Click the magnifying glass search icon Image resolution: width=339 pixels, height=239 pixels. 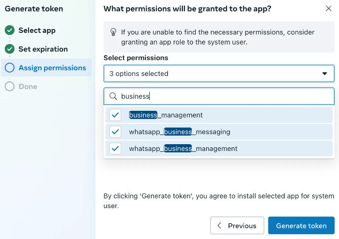pos(113,96)
